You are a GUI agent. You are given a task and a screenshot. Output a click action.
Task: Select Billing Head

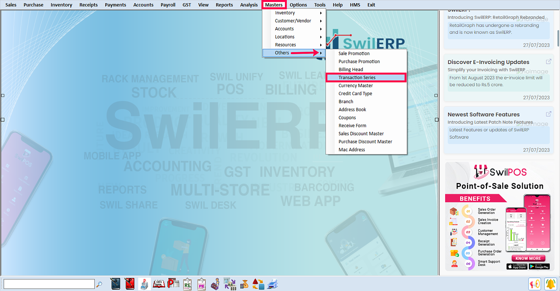[x=366, y=70]
